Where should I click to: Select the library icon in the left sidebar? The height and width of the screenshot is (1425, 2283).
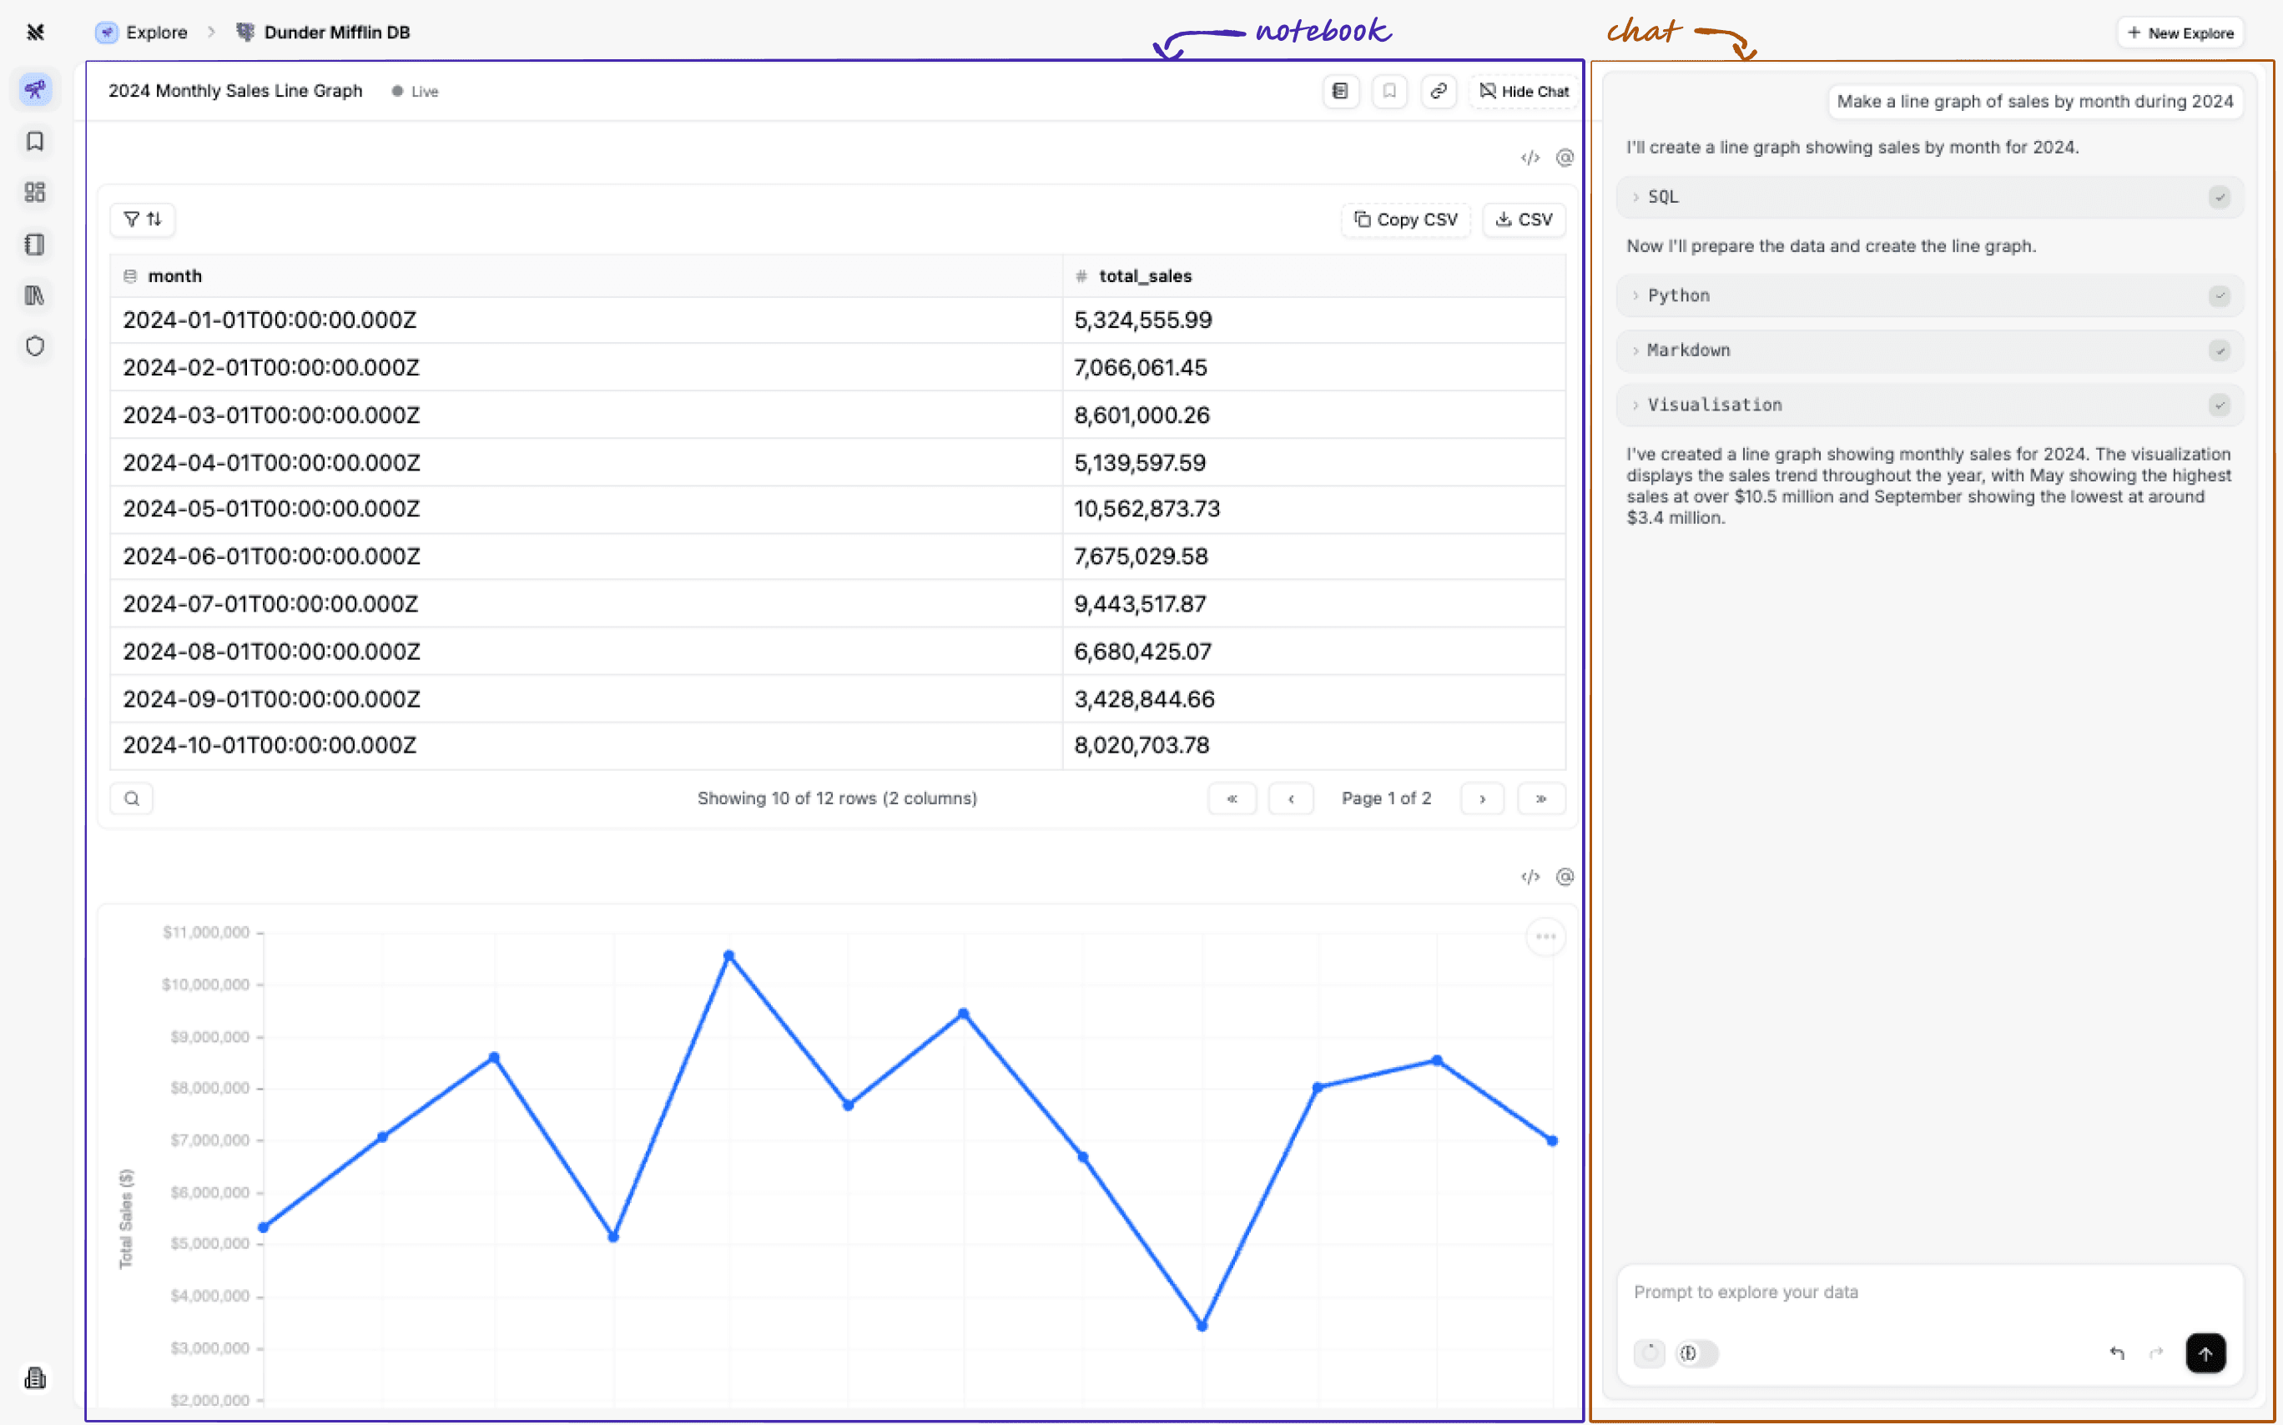(x=35, y=295)
